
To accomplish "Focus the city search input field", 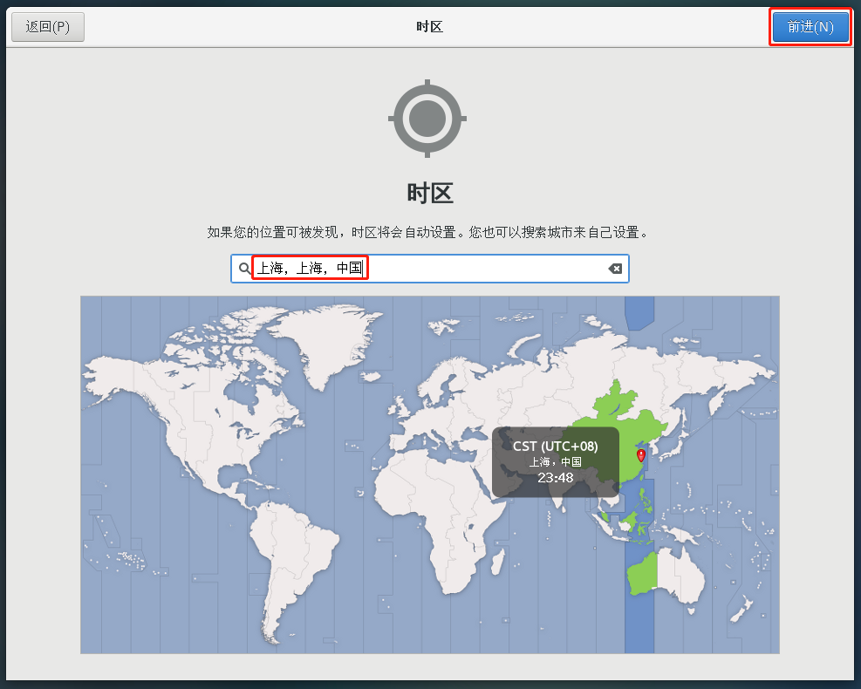I will pyautogui.click(x=480, y=269).
